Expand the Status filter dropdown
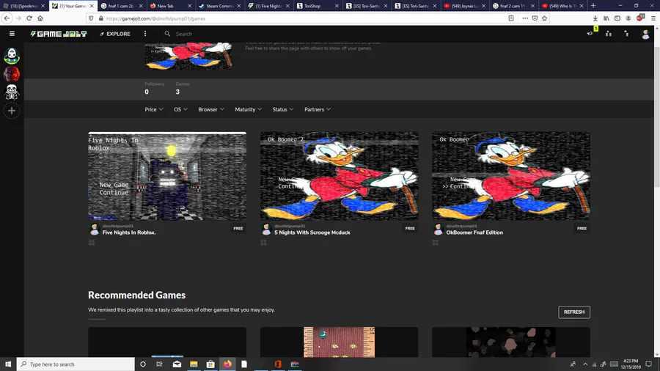Viewport: 660px width, 371px height. [x=282, y=109]
